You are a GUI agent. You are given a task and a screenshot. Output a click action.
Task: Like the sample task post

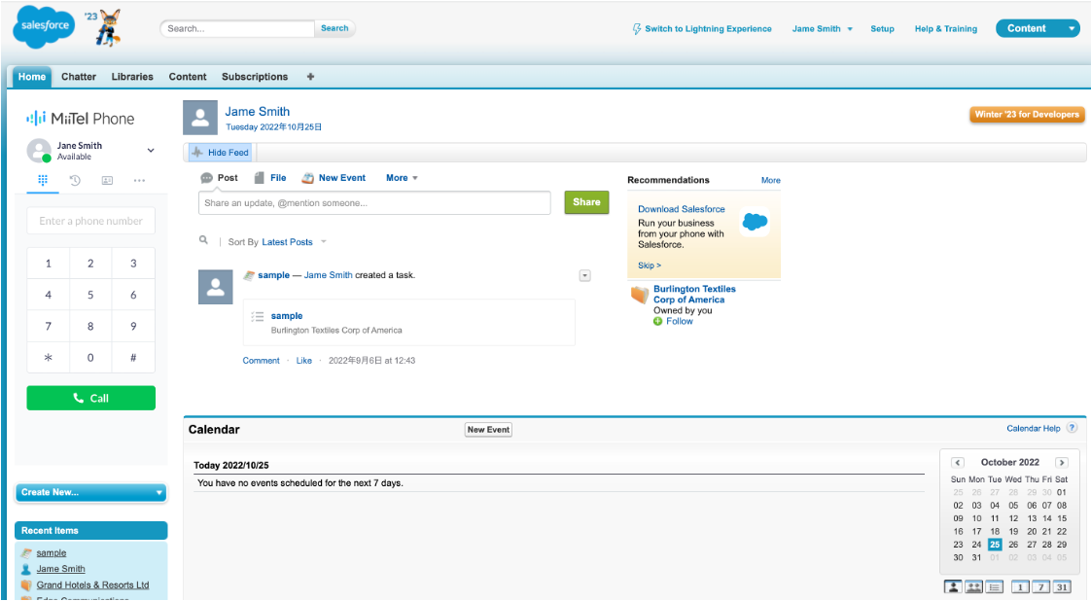point(304,361)
